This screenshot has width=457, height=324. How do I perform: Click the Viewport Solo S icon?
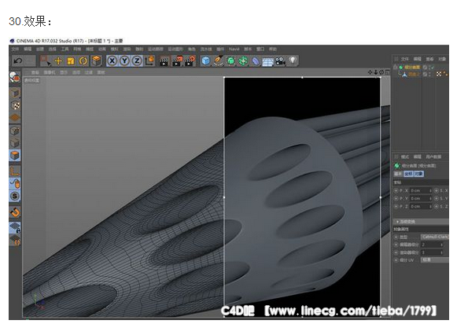tap(15, 196)
